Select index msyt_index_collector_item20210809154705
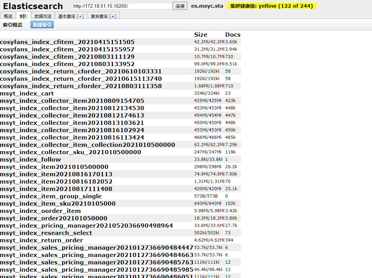Viewport: 372px width, 278px height. pyautogui.click(x=72, y=101)
